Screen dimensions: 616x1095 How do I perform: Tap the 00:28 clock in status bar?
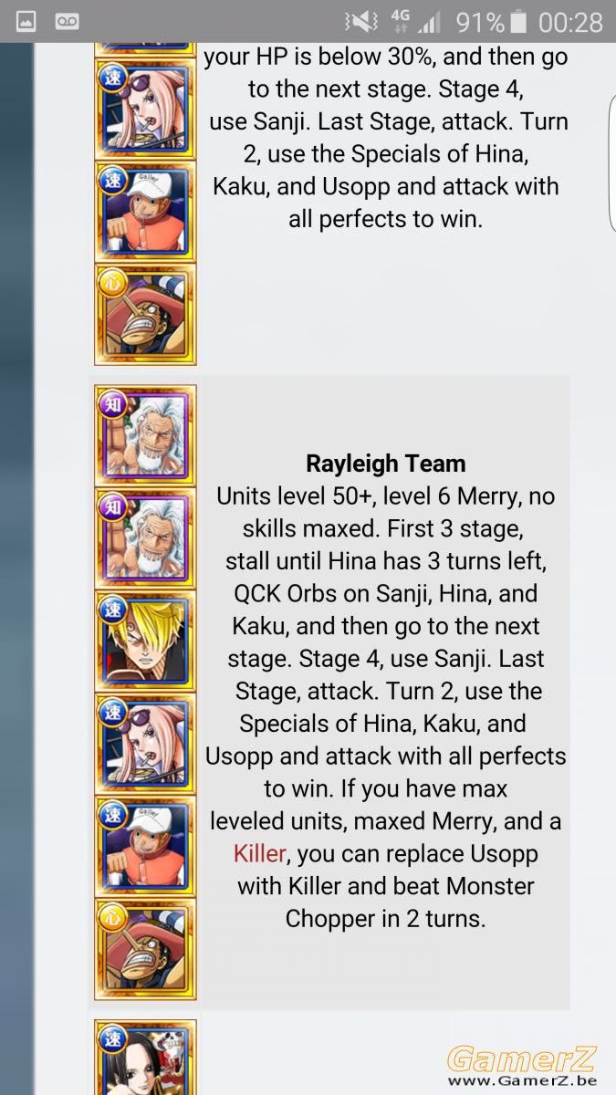571,22
